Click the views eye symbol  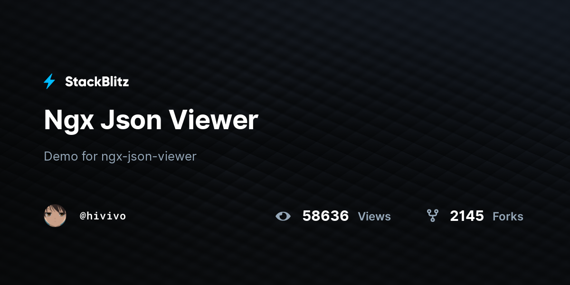pos(283,217)
